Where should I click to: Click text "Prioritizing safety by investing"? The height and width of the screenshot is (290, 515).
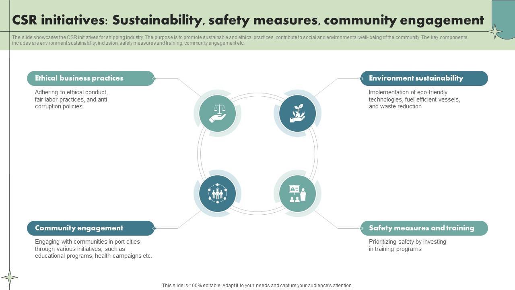(x=408, y=242)
